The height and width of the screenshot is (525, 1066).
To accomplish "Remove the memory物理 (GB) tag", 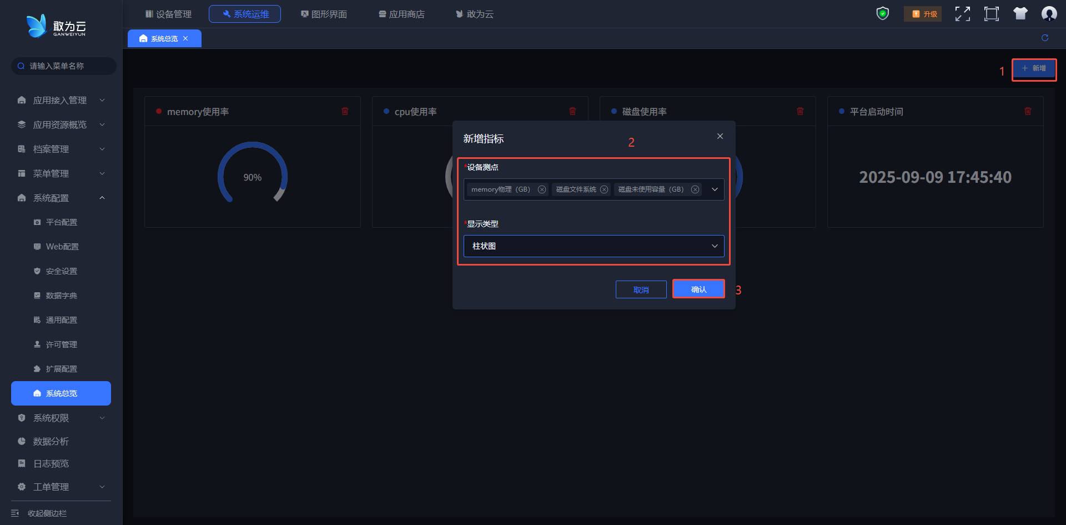I will pos(542,189).
